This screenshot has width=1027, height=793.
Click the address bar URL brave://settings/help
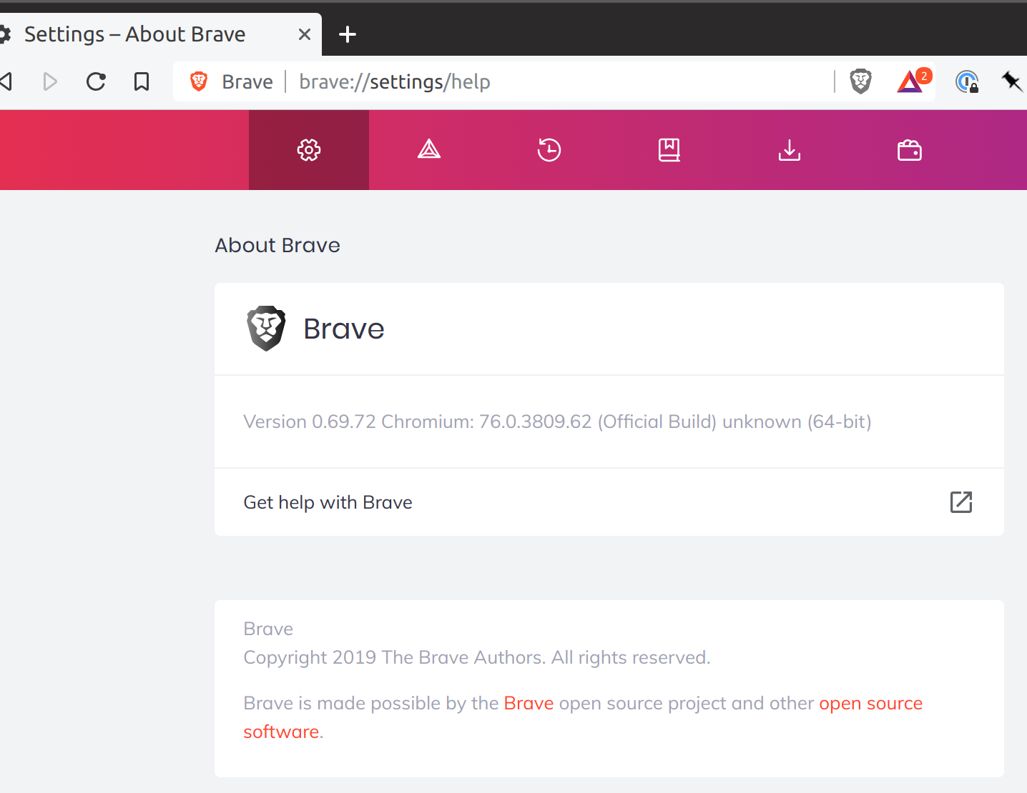click(395, 81)
